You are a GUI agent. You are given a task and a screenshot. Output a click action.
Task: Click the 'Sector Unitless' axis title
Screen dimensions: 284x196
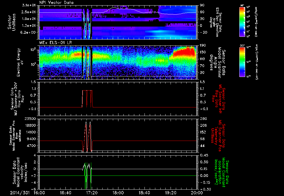[12, 22]
